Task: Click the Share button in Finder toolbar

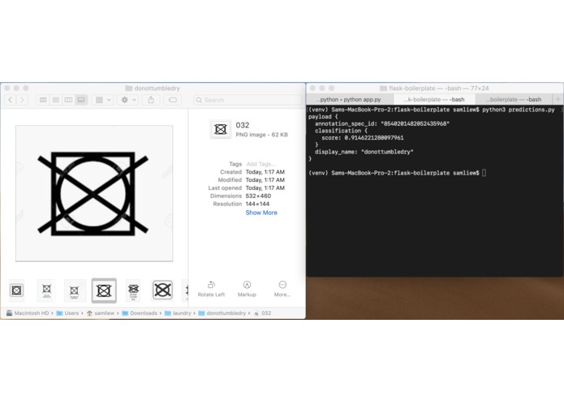Action: pyautogui.click(x=151, y=100)
